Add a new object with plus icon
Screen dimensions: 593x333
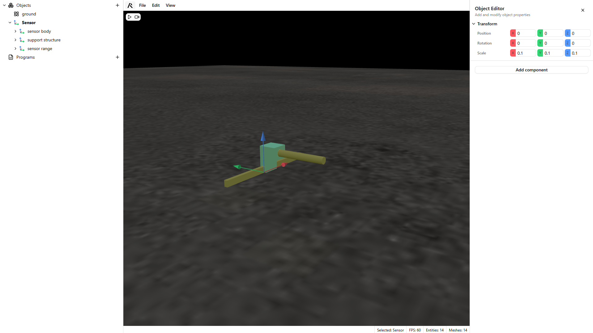[117, 5]
